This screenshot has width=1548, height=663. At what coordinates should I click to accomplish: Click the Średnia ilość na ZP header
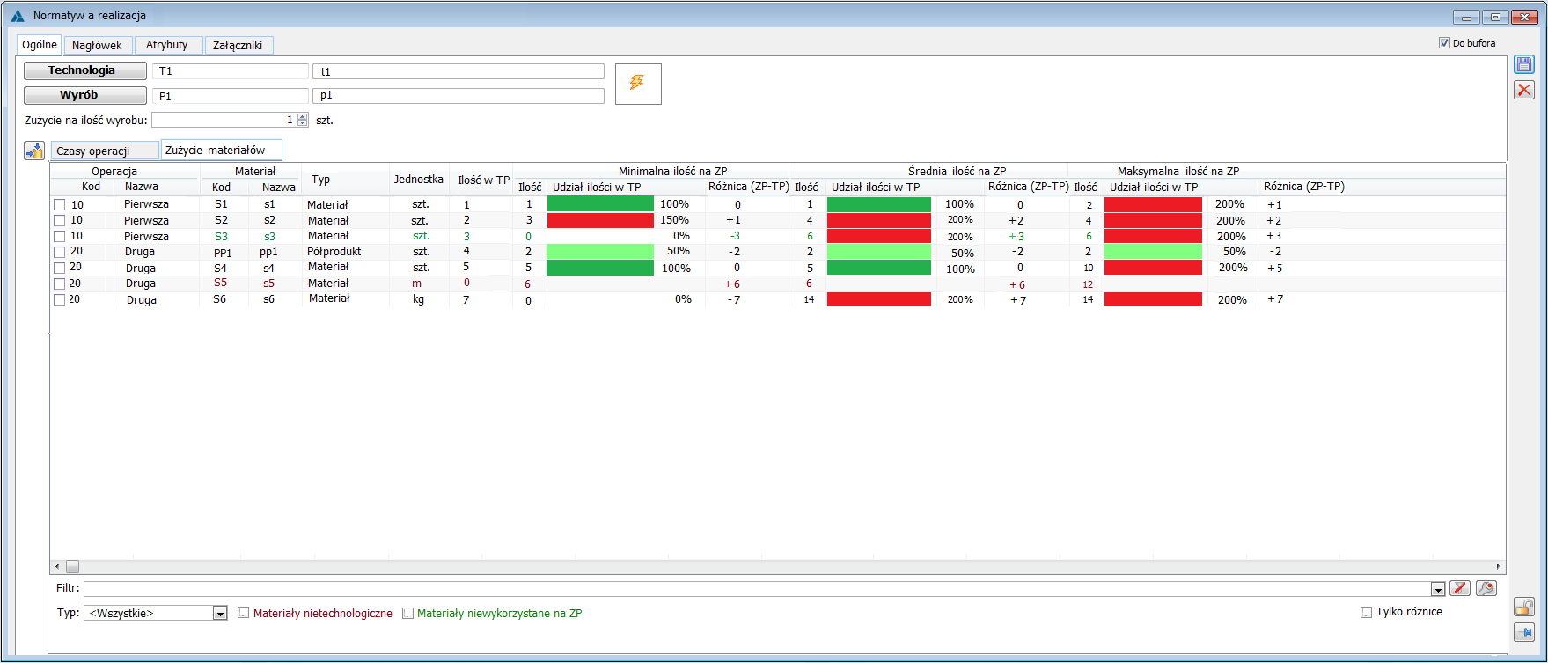click(957, 171)
